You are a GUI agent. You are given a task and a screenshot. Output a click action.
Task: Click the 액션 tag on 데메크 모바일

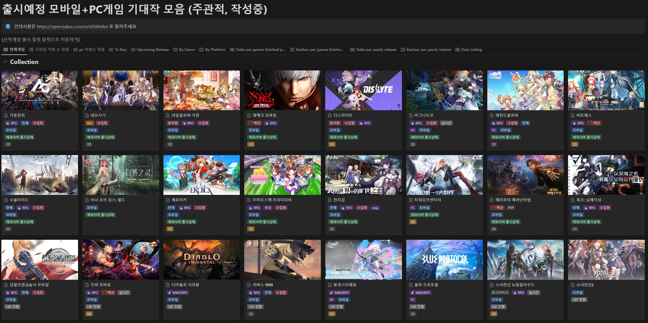point(255,123)
